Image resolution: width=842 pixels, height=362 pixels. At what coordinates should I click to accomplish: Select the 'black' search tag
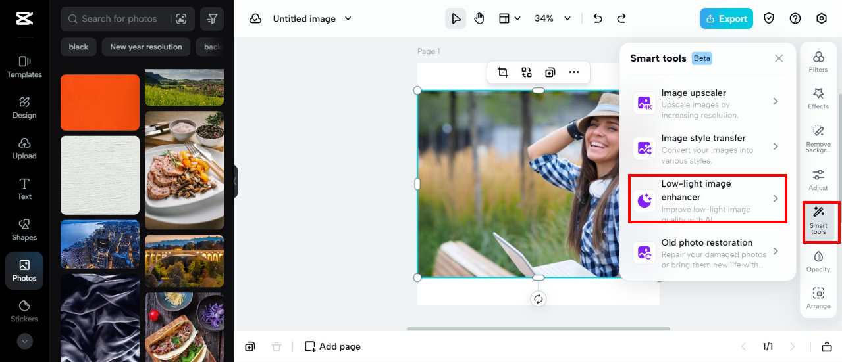pos(78,47)
